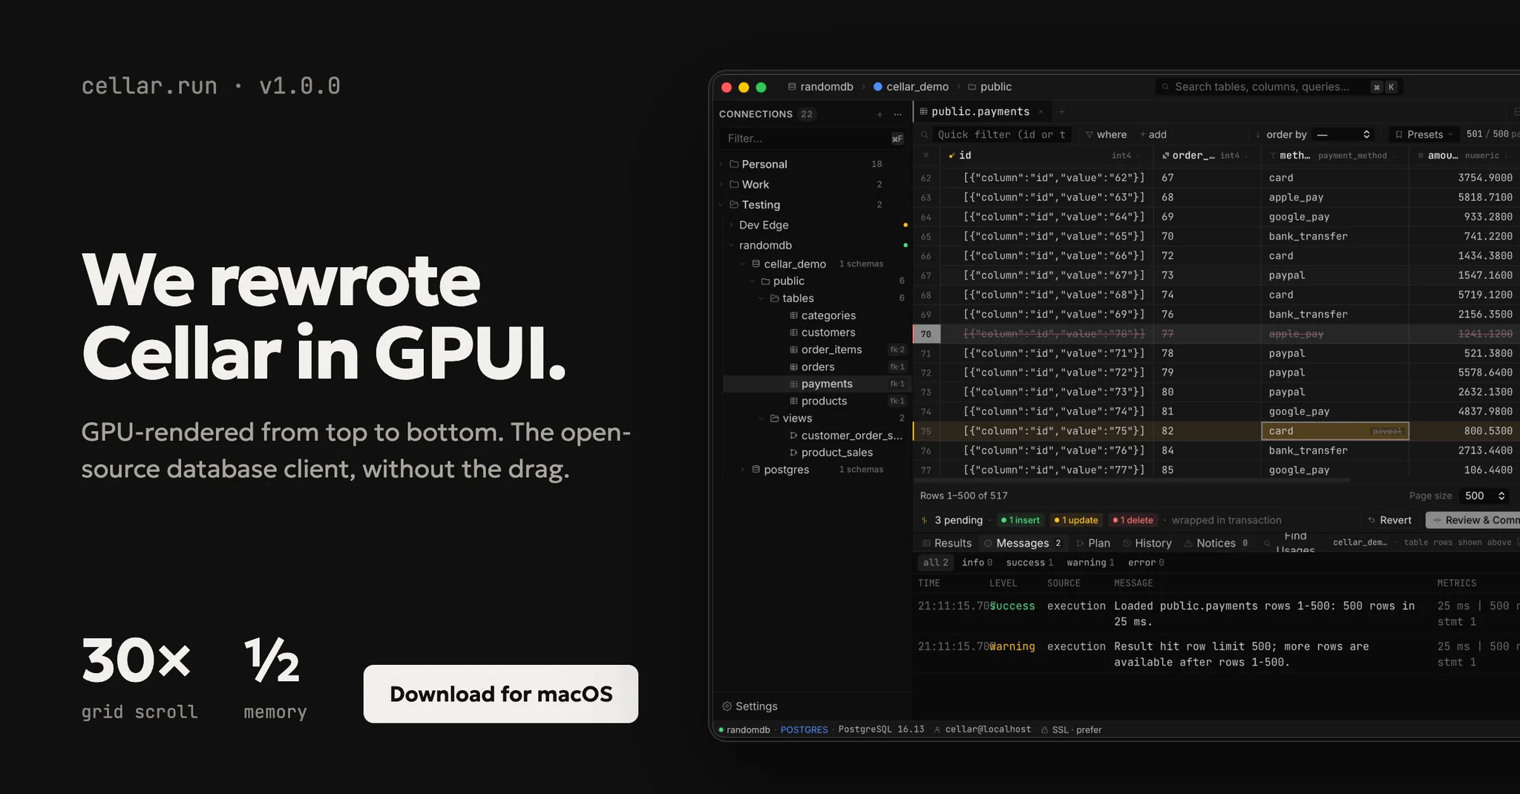
Task: Toggle the success 1 message filter
Action: [1029, 562]
